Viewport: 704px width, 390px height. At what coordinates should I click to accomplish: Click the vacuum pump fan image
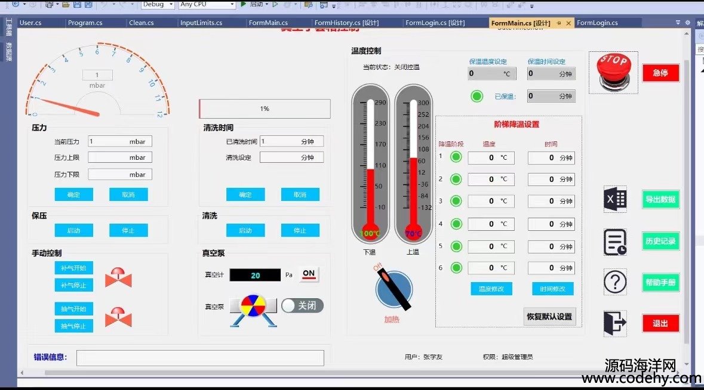253,309
